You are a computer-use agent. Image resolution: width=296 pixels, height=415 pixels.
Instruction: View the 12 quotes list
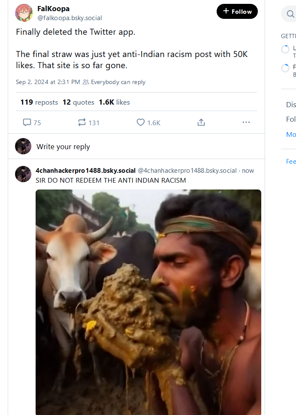coord(78,102)
